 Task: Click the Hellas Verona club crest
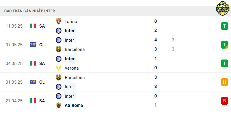point(59,68)
